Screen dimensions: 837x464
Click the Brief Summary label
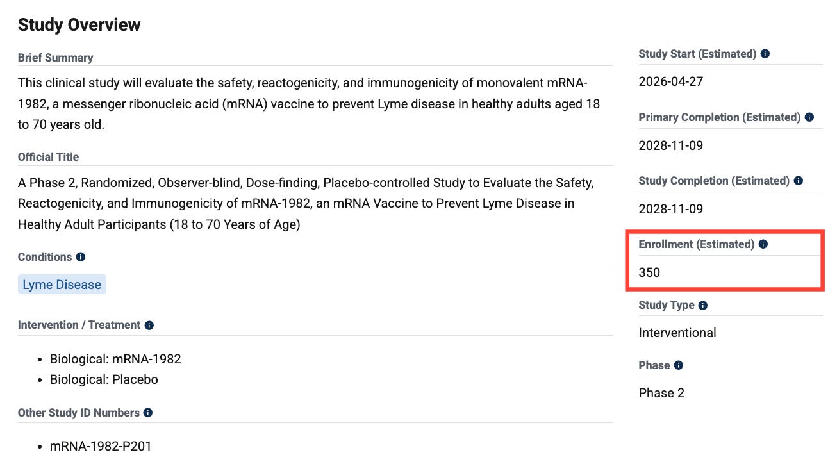click(x=56, y=58)
